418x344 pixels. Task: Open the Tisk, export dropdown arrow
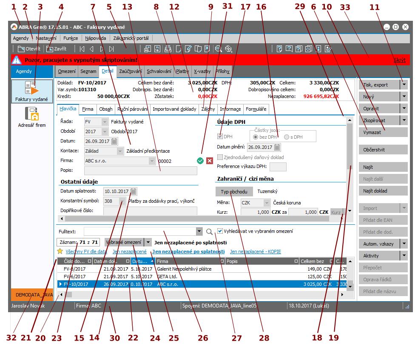(404, 85)
